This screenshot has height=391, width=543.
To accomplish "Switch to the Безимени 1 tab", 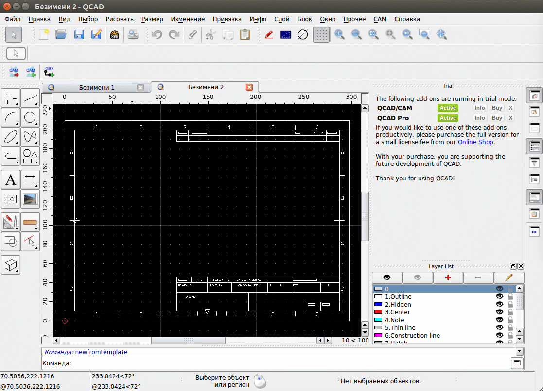I will [x=96, y=87].
